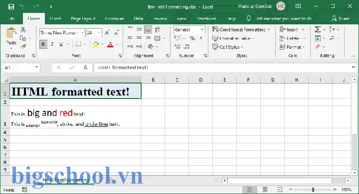The width and height of the screenshot is (359, 194).
Task: Click Increase Decimal icon
Action: click(178, 47)
